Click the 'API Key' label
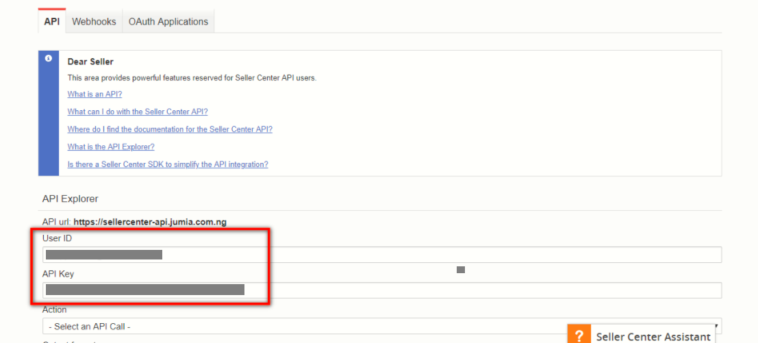 pyautogui.click(x=58, y=274)
